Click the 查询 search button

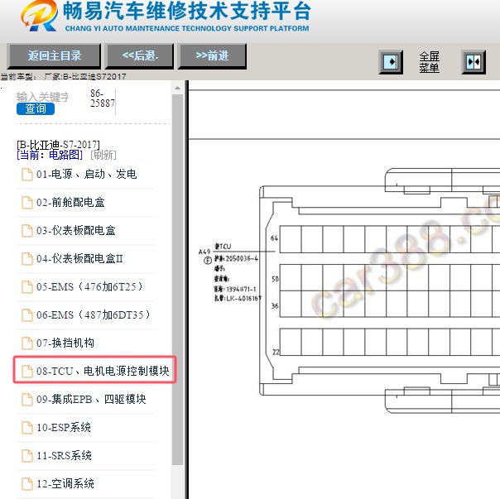coord(36,108)
